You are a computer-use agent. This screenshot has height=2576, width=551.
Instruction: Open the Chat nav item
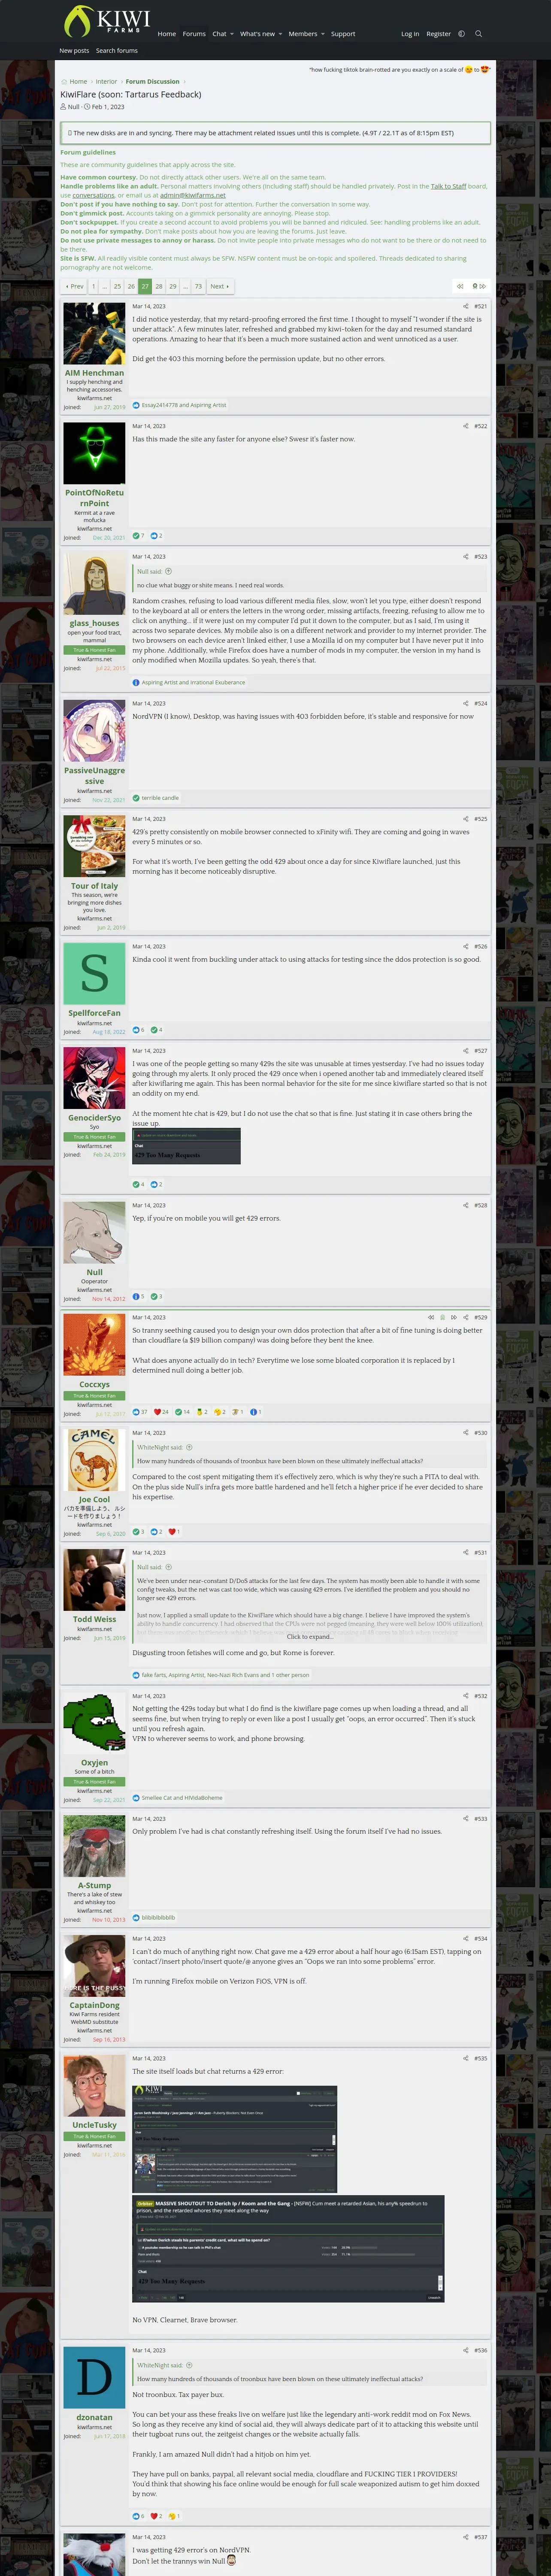tap(219, 34)
